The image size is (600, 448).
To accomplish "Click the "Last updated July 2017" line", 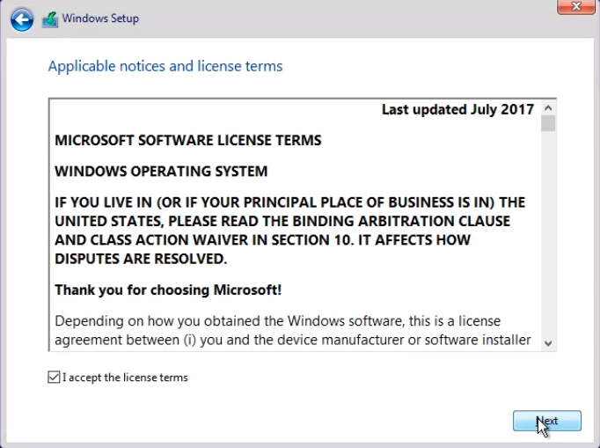I will click(x=457, y=109).
